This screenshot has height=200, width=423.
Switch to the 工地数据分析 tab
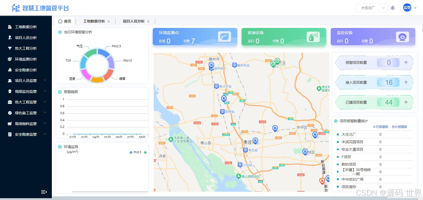pyautogui.click(x=94, y=21)
